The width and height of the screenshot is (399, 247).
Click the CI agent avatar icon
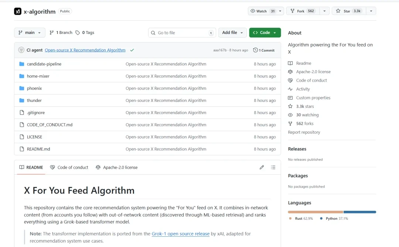click(21, 50)
